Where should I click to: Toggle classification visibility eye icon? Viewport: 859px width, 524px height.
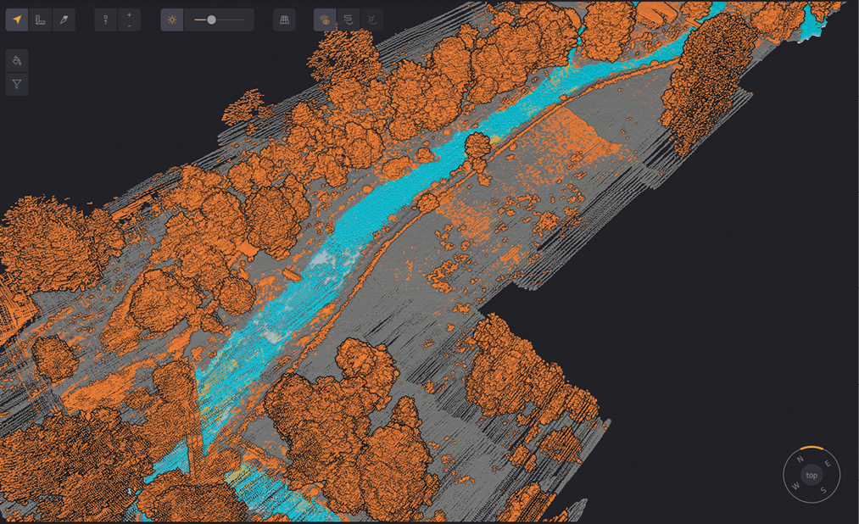click(x=325, y=20)
